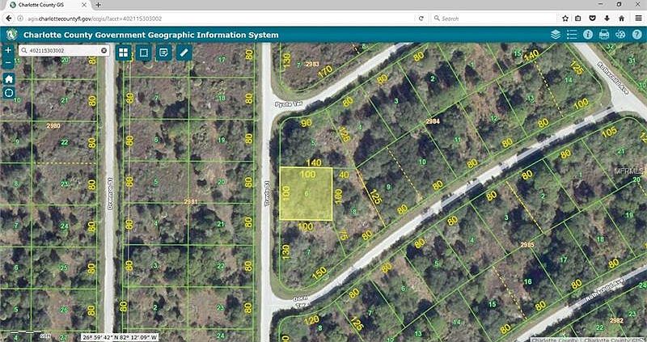
Task: Open the basemap gallery grid tool
Action: tap(124, 53)
